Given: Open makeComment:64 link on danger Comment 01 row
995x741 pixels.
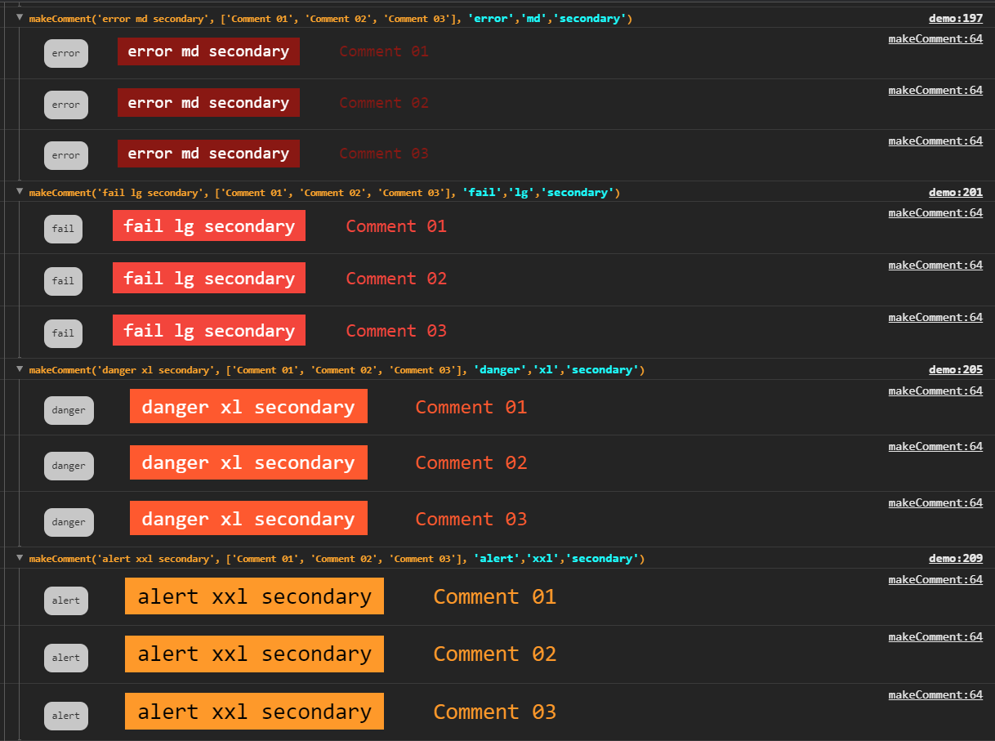Looking at the screenshot, I should coord(935,391).
